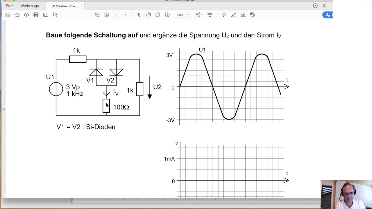Click the blue share button
372x209 pixels.
(x=328, y=15)
